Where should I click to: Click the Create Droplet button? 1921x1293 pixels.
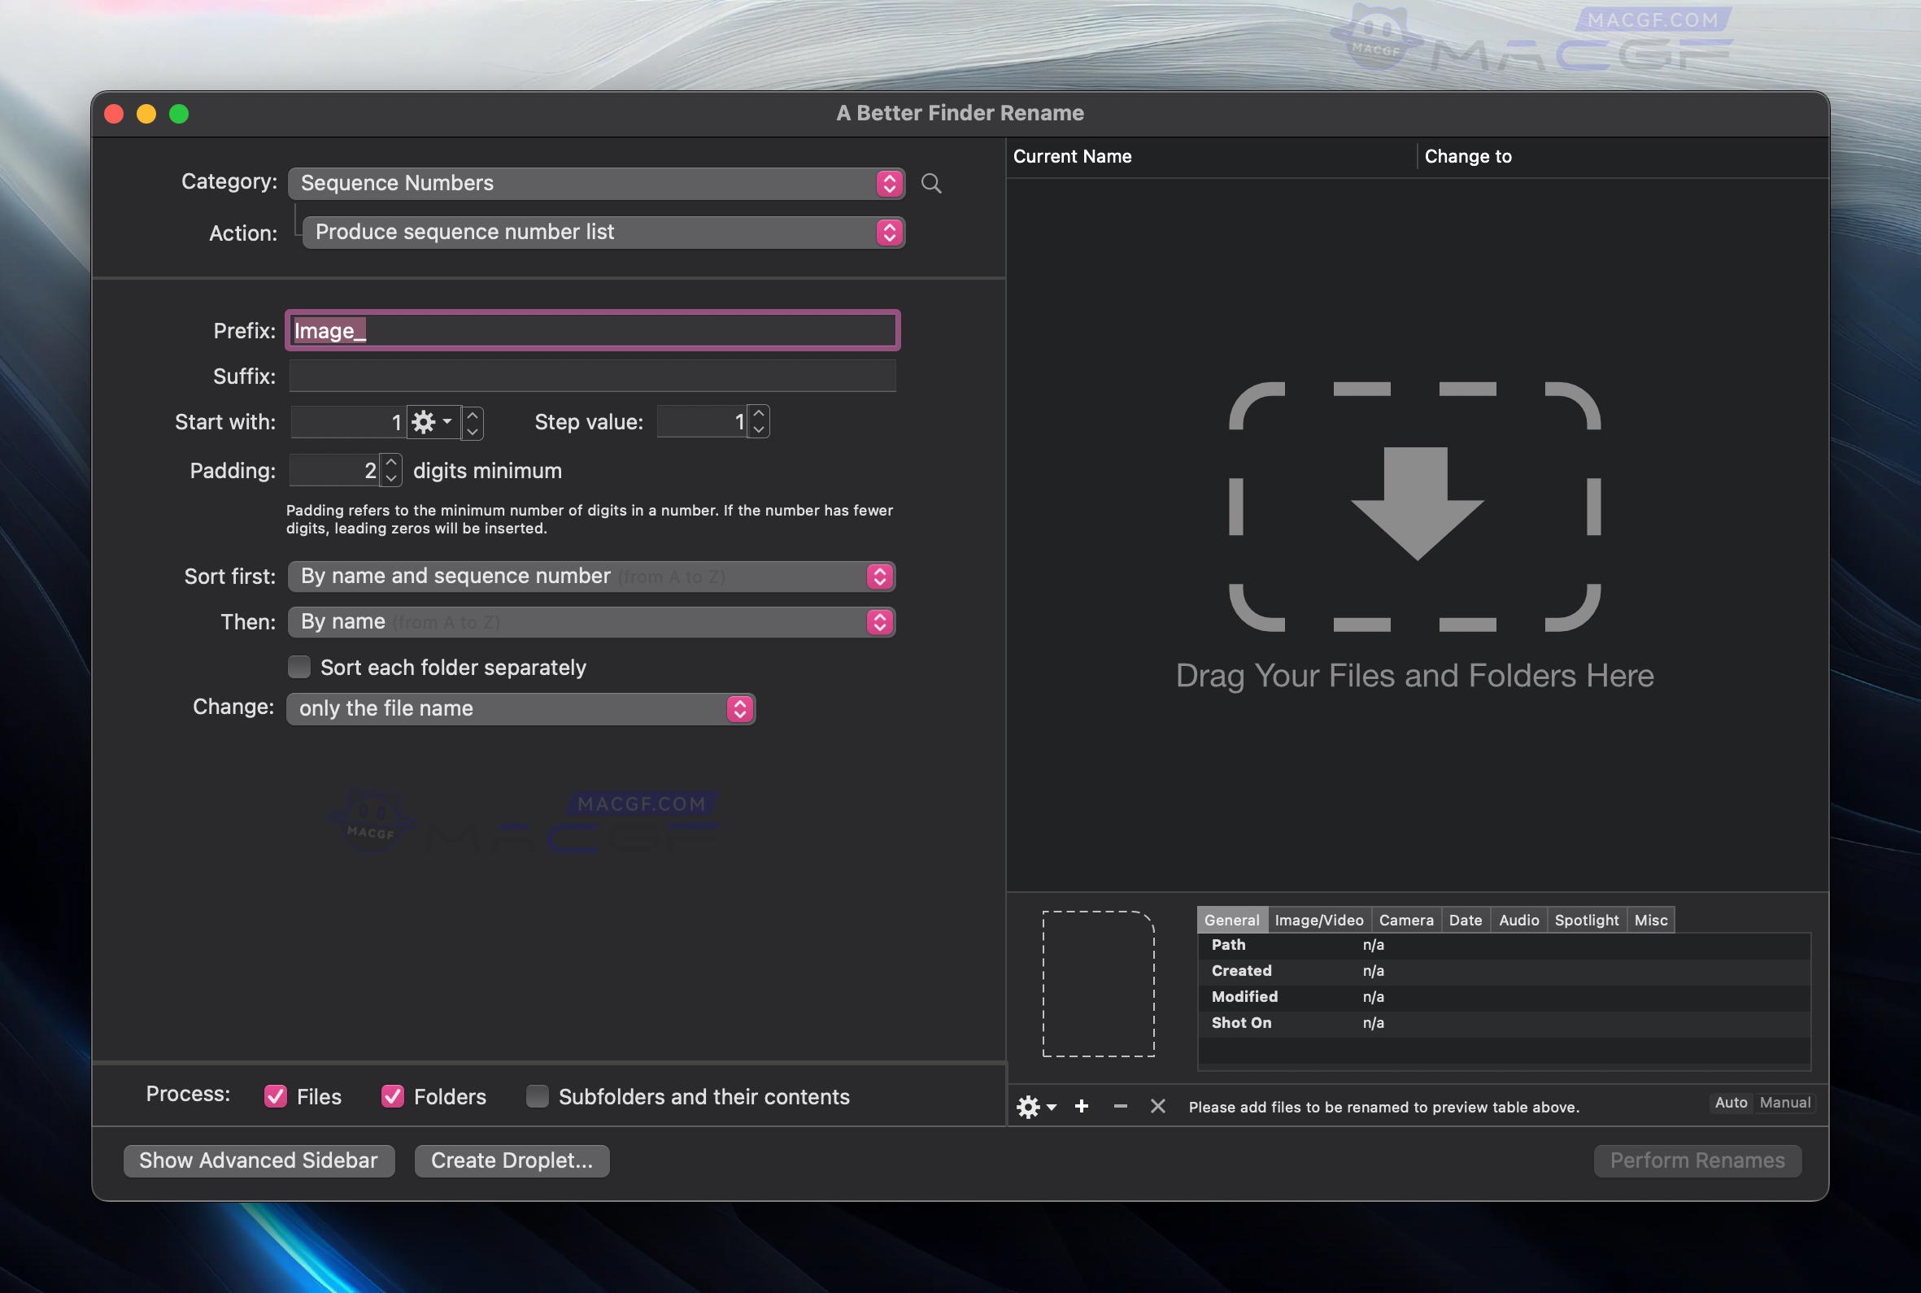point(512,1160)
